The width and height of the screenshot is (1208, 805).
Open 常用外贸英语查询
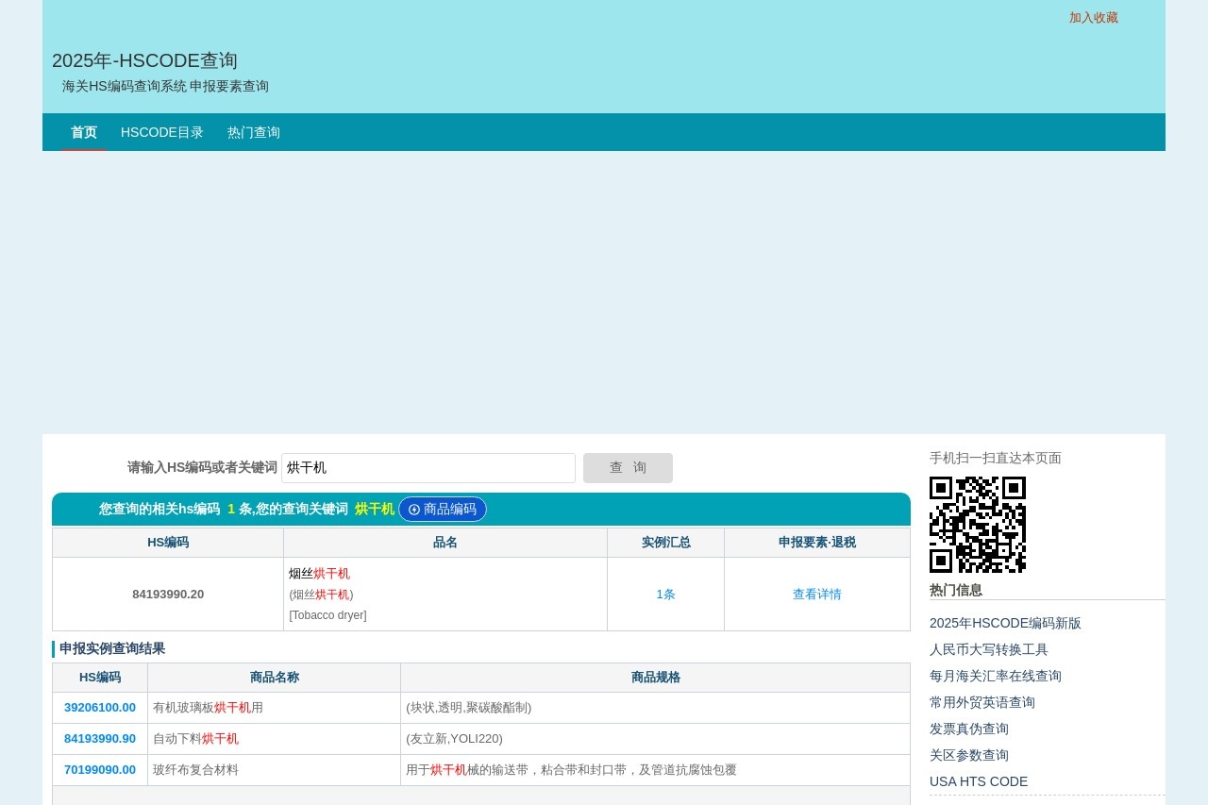click(981, 702)
